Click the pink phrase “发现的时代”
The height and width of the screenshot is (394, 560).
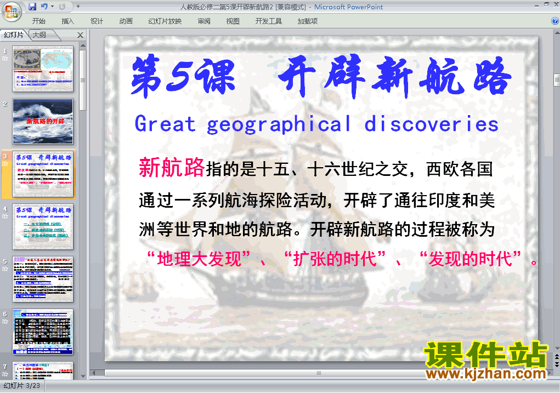[x=470, y=259]
